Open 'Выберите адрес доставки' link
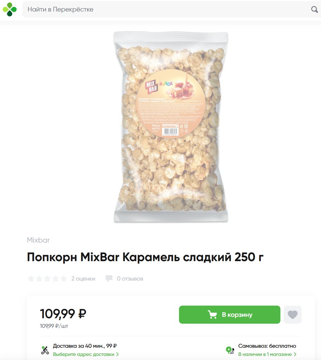The image size is (321, 360). click(83, 354)
